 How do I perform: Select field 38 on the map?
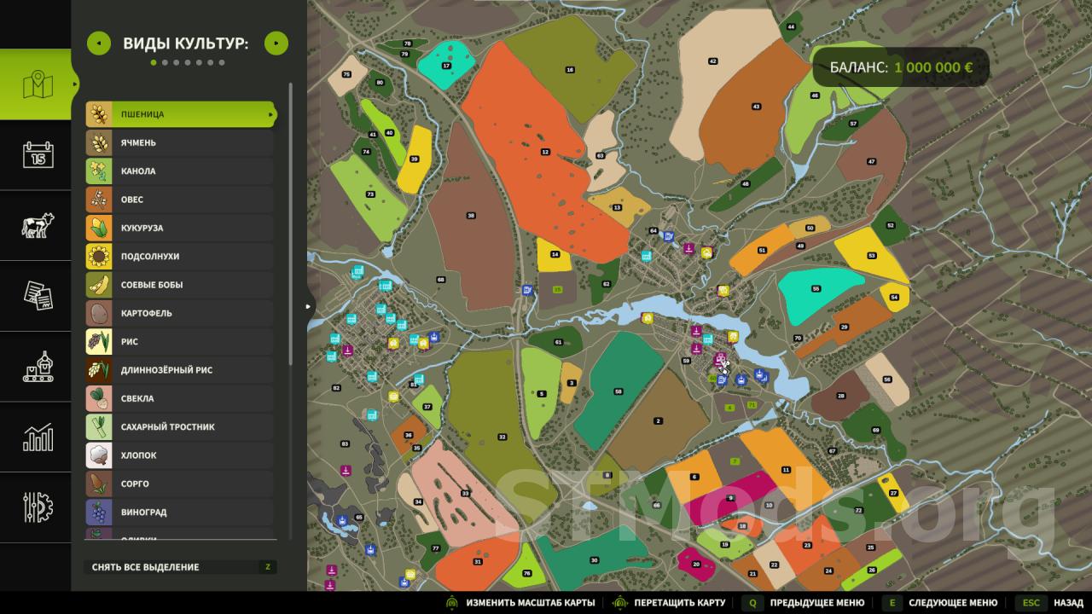pos(471,216)
